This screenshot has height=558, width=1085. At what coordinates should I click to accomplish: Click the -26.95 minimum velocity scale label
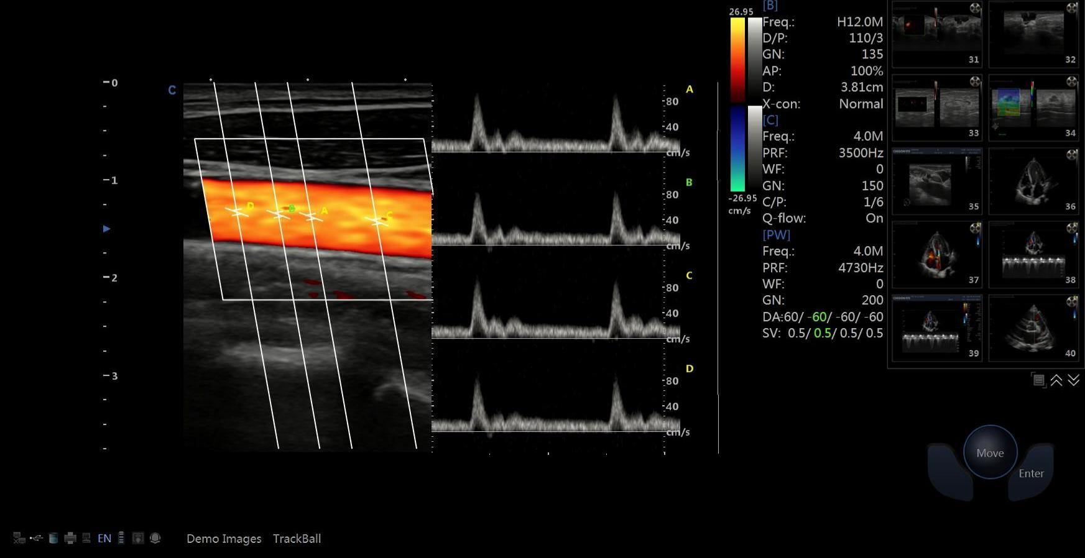pos(742,198)
